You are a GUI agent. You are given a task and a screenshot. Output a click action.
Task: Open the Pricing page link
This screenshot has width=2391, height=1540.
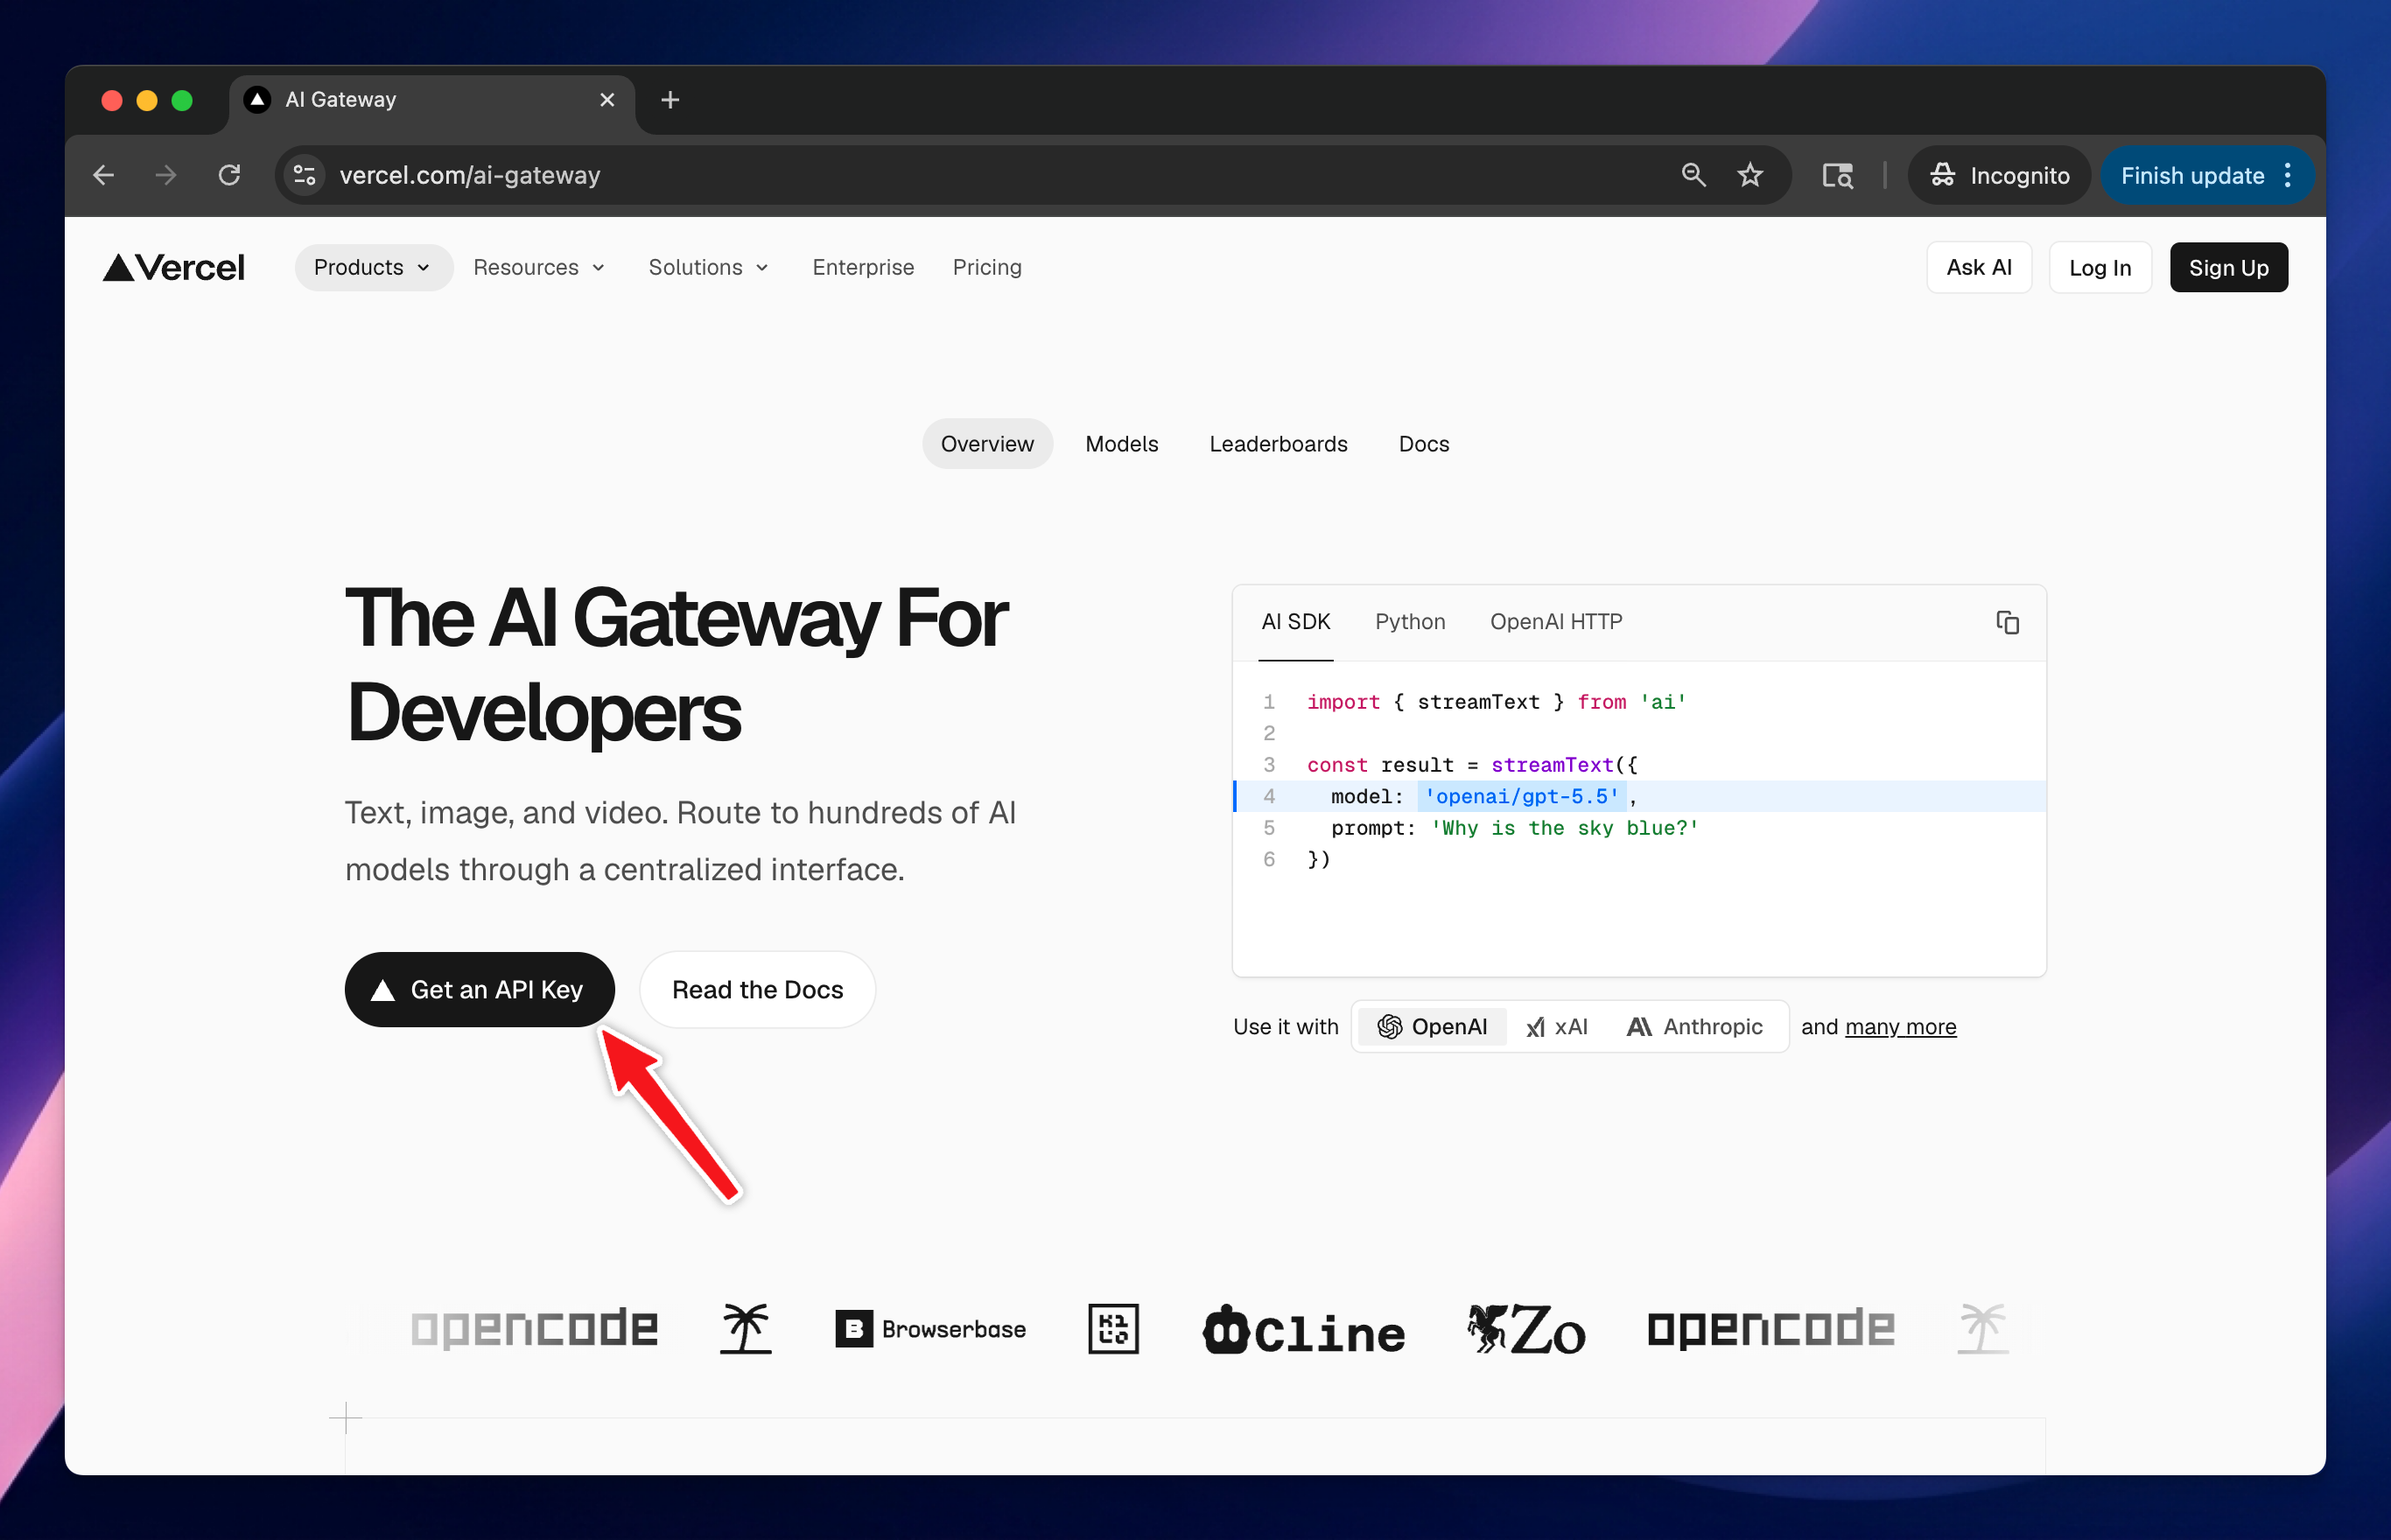(987, 267)
